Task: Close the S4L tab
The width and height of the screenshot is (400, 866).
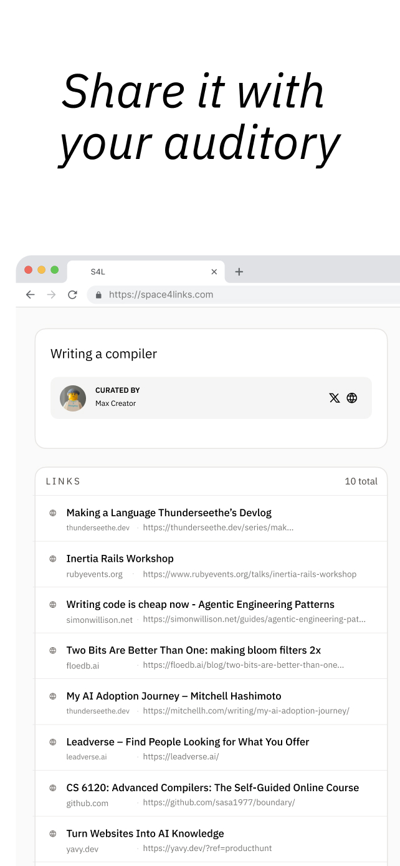Action: coord(214,272)
